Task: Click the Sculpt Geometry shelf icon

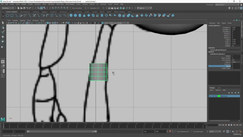Action: pos(169,15)
